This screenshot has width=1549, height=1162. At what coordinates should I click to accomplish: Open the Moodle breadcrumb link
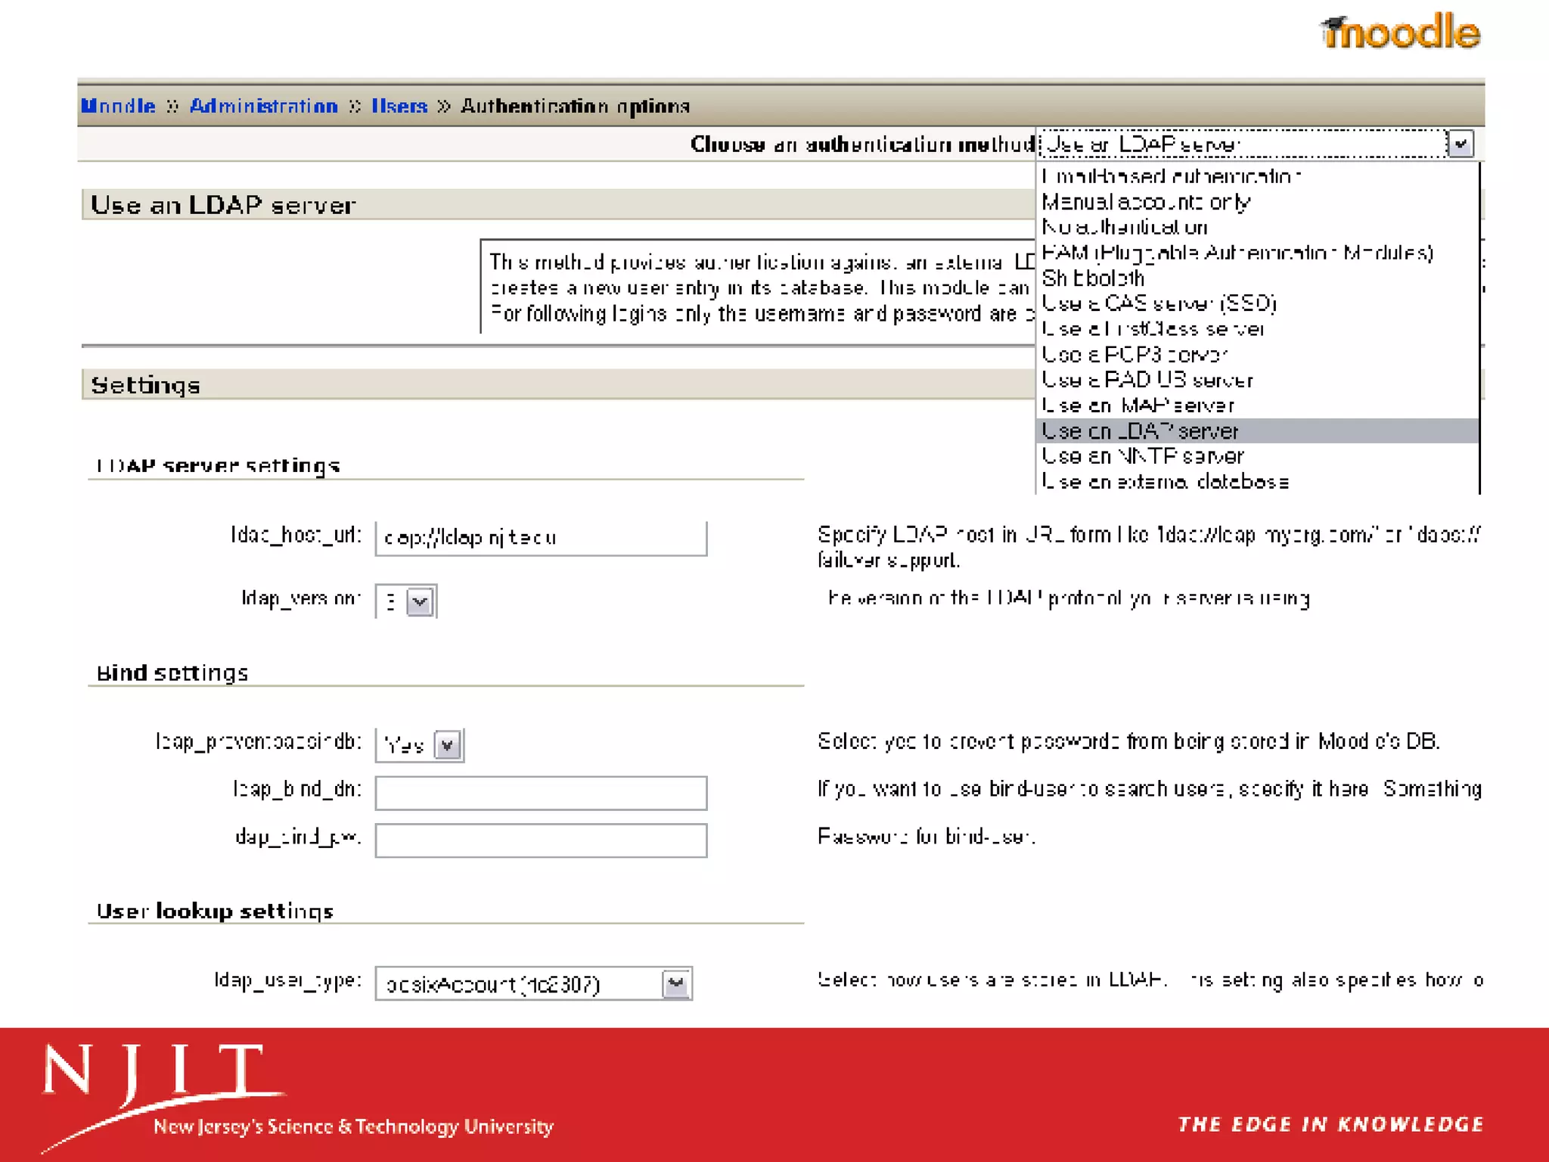tap(118, 106)
